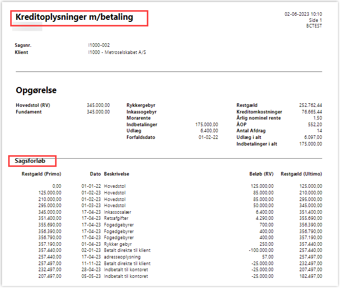Select the Restgæld (Primo) column header
Screen dimensions: 340x288
[x=41, y=174]
